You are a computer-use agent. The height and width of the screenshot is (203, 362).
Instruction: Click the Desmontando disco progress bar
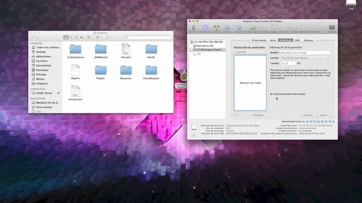pos(318,122)
